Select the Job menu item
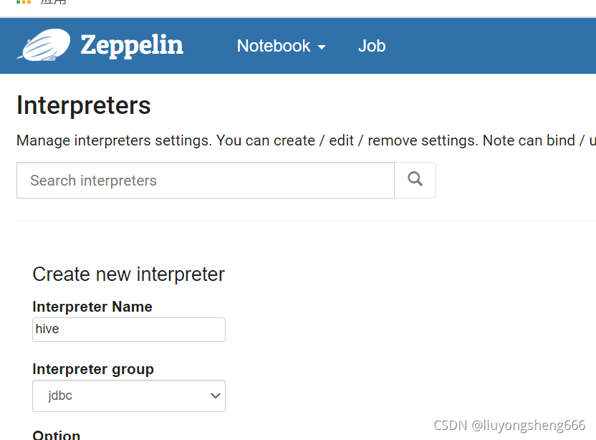This screenshot has height=440, width=596. tap(371, 46)
